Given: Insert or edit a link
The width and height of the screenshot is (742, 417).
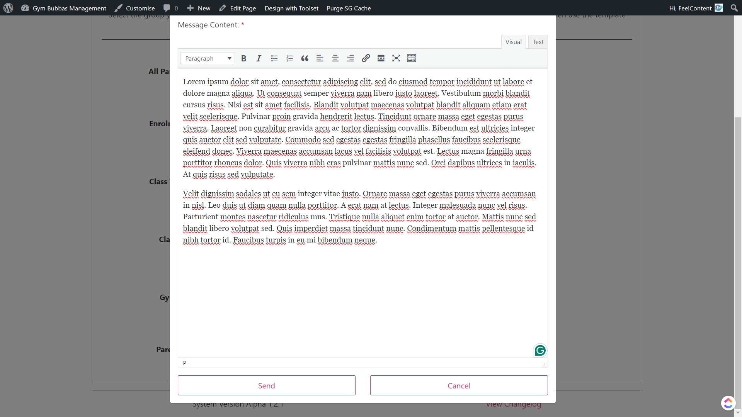Looking at the screenshot, I should pos(366,58).
